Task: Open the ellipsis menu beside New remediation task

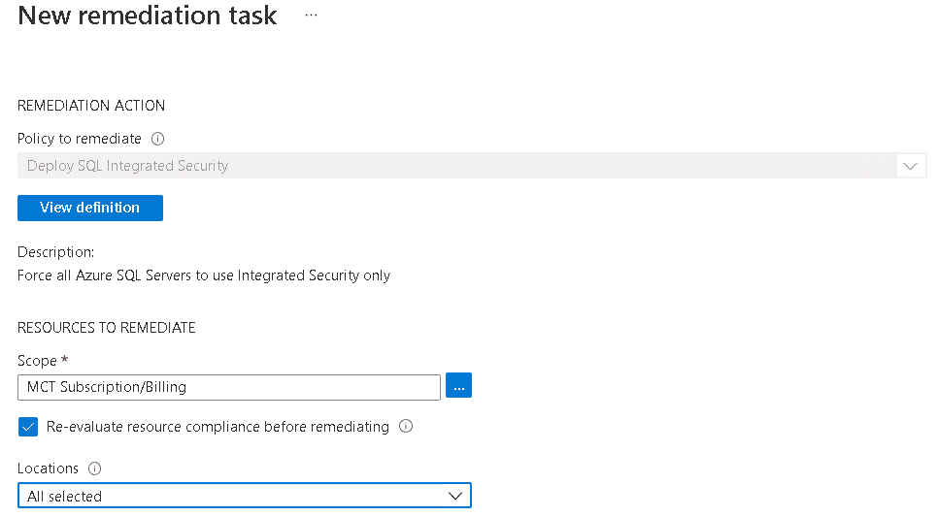Action: (311, 16)
